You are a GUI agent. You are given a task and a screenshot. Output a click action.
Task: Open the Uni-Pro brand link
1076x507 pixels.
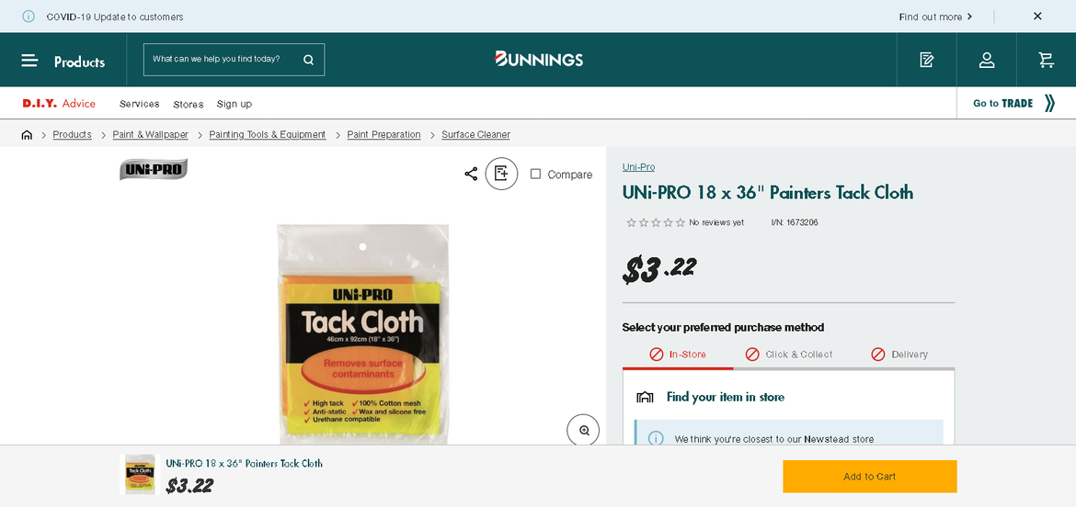click(x=638, y=167)
